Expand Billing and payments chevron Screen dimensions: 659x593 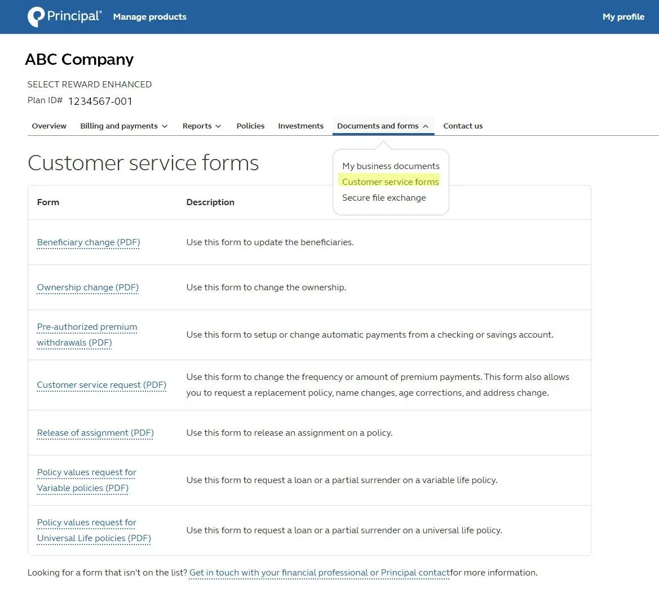(x=165, y=126)
